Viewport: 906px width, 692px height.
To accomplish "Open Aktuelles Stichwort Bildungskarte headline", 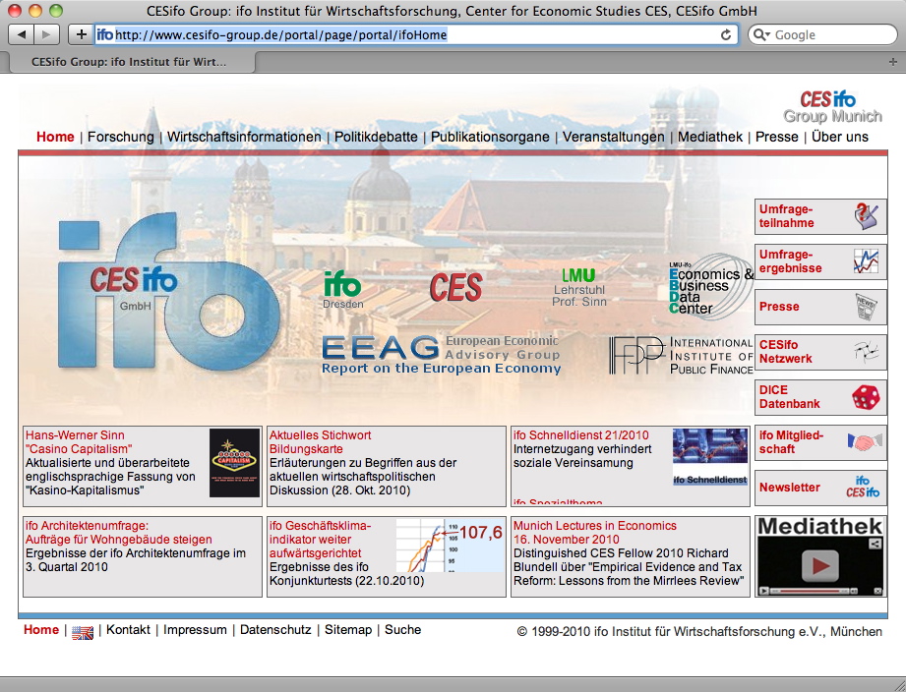I will point(320,442).
